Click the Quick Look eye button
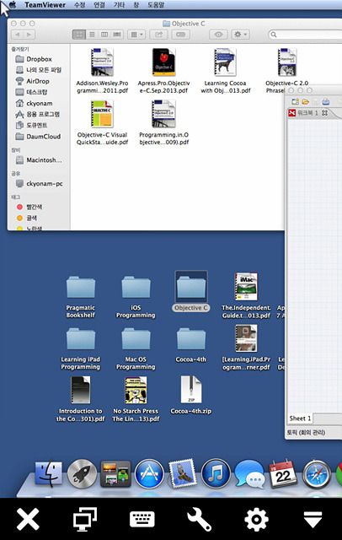Image resolution: width=342 pixels, height=540 pixels. click(218, 35)
